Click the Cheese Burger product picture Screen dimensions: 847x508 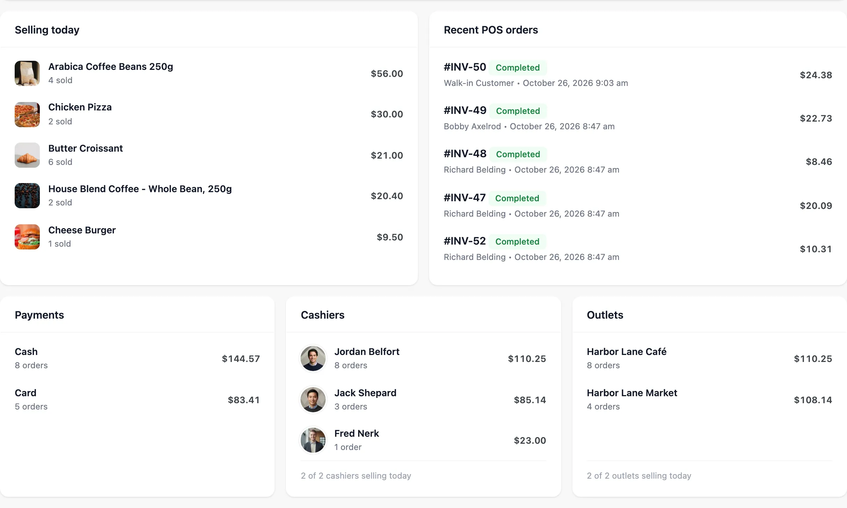pos(27,237)
